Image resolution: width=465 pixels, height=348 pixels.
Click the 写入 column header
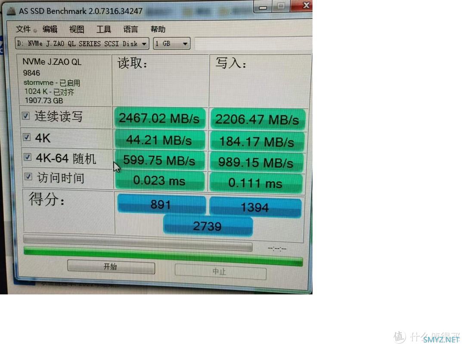(231, 63)
